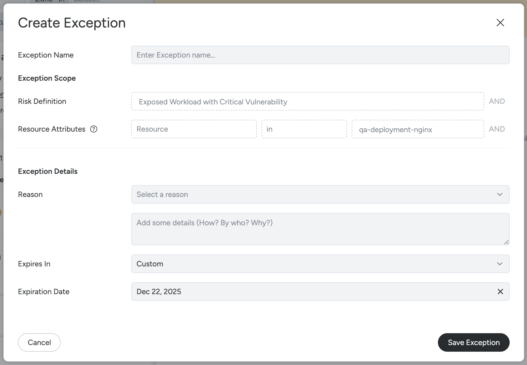
Task: Open the Expiration Date picker field
Action: coord(312,292)
